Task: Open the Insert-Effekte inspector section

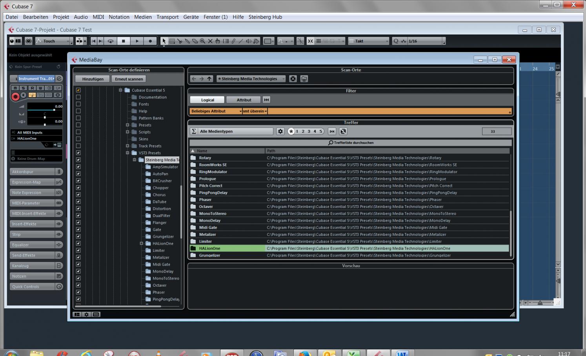Action: (36, 224)
